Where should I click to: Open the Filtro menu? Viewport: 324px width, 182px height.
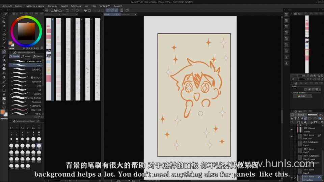coord(94,6)
